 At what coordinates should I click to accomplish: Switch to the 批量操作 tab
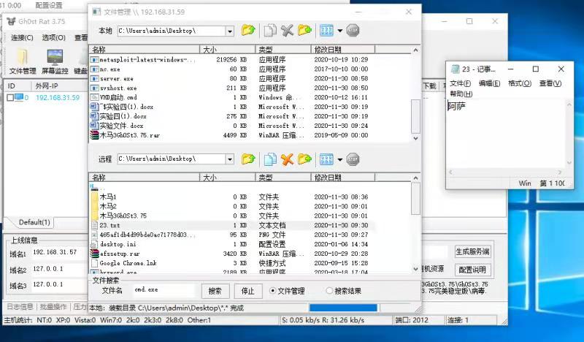(x=53, y=307)
